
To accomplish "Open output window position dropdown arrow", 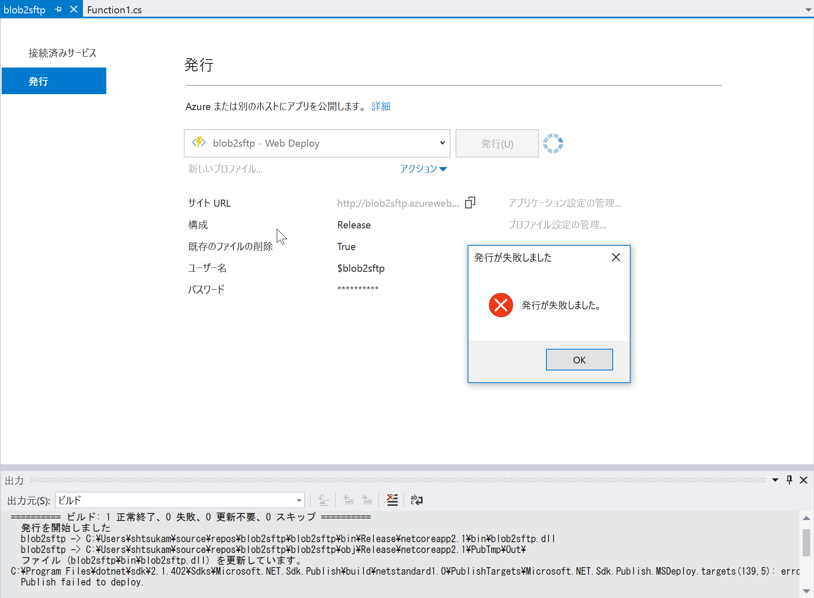I will point(775,480).
